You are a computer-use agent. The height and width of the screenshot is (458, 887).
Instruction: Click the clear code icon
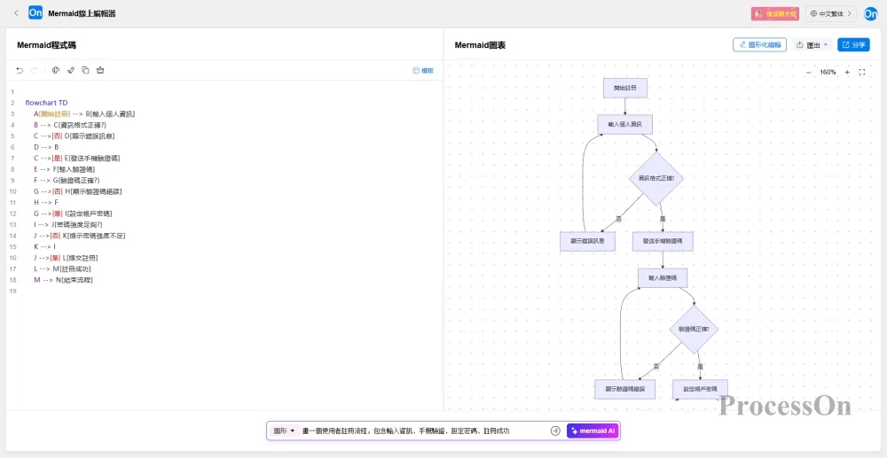(x=100, y=70)
